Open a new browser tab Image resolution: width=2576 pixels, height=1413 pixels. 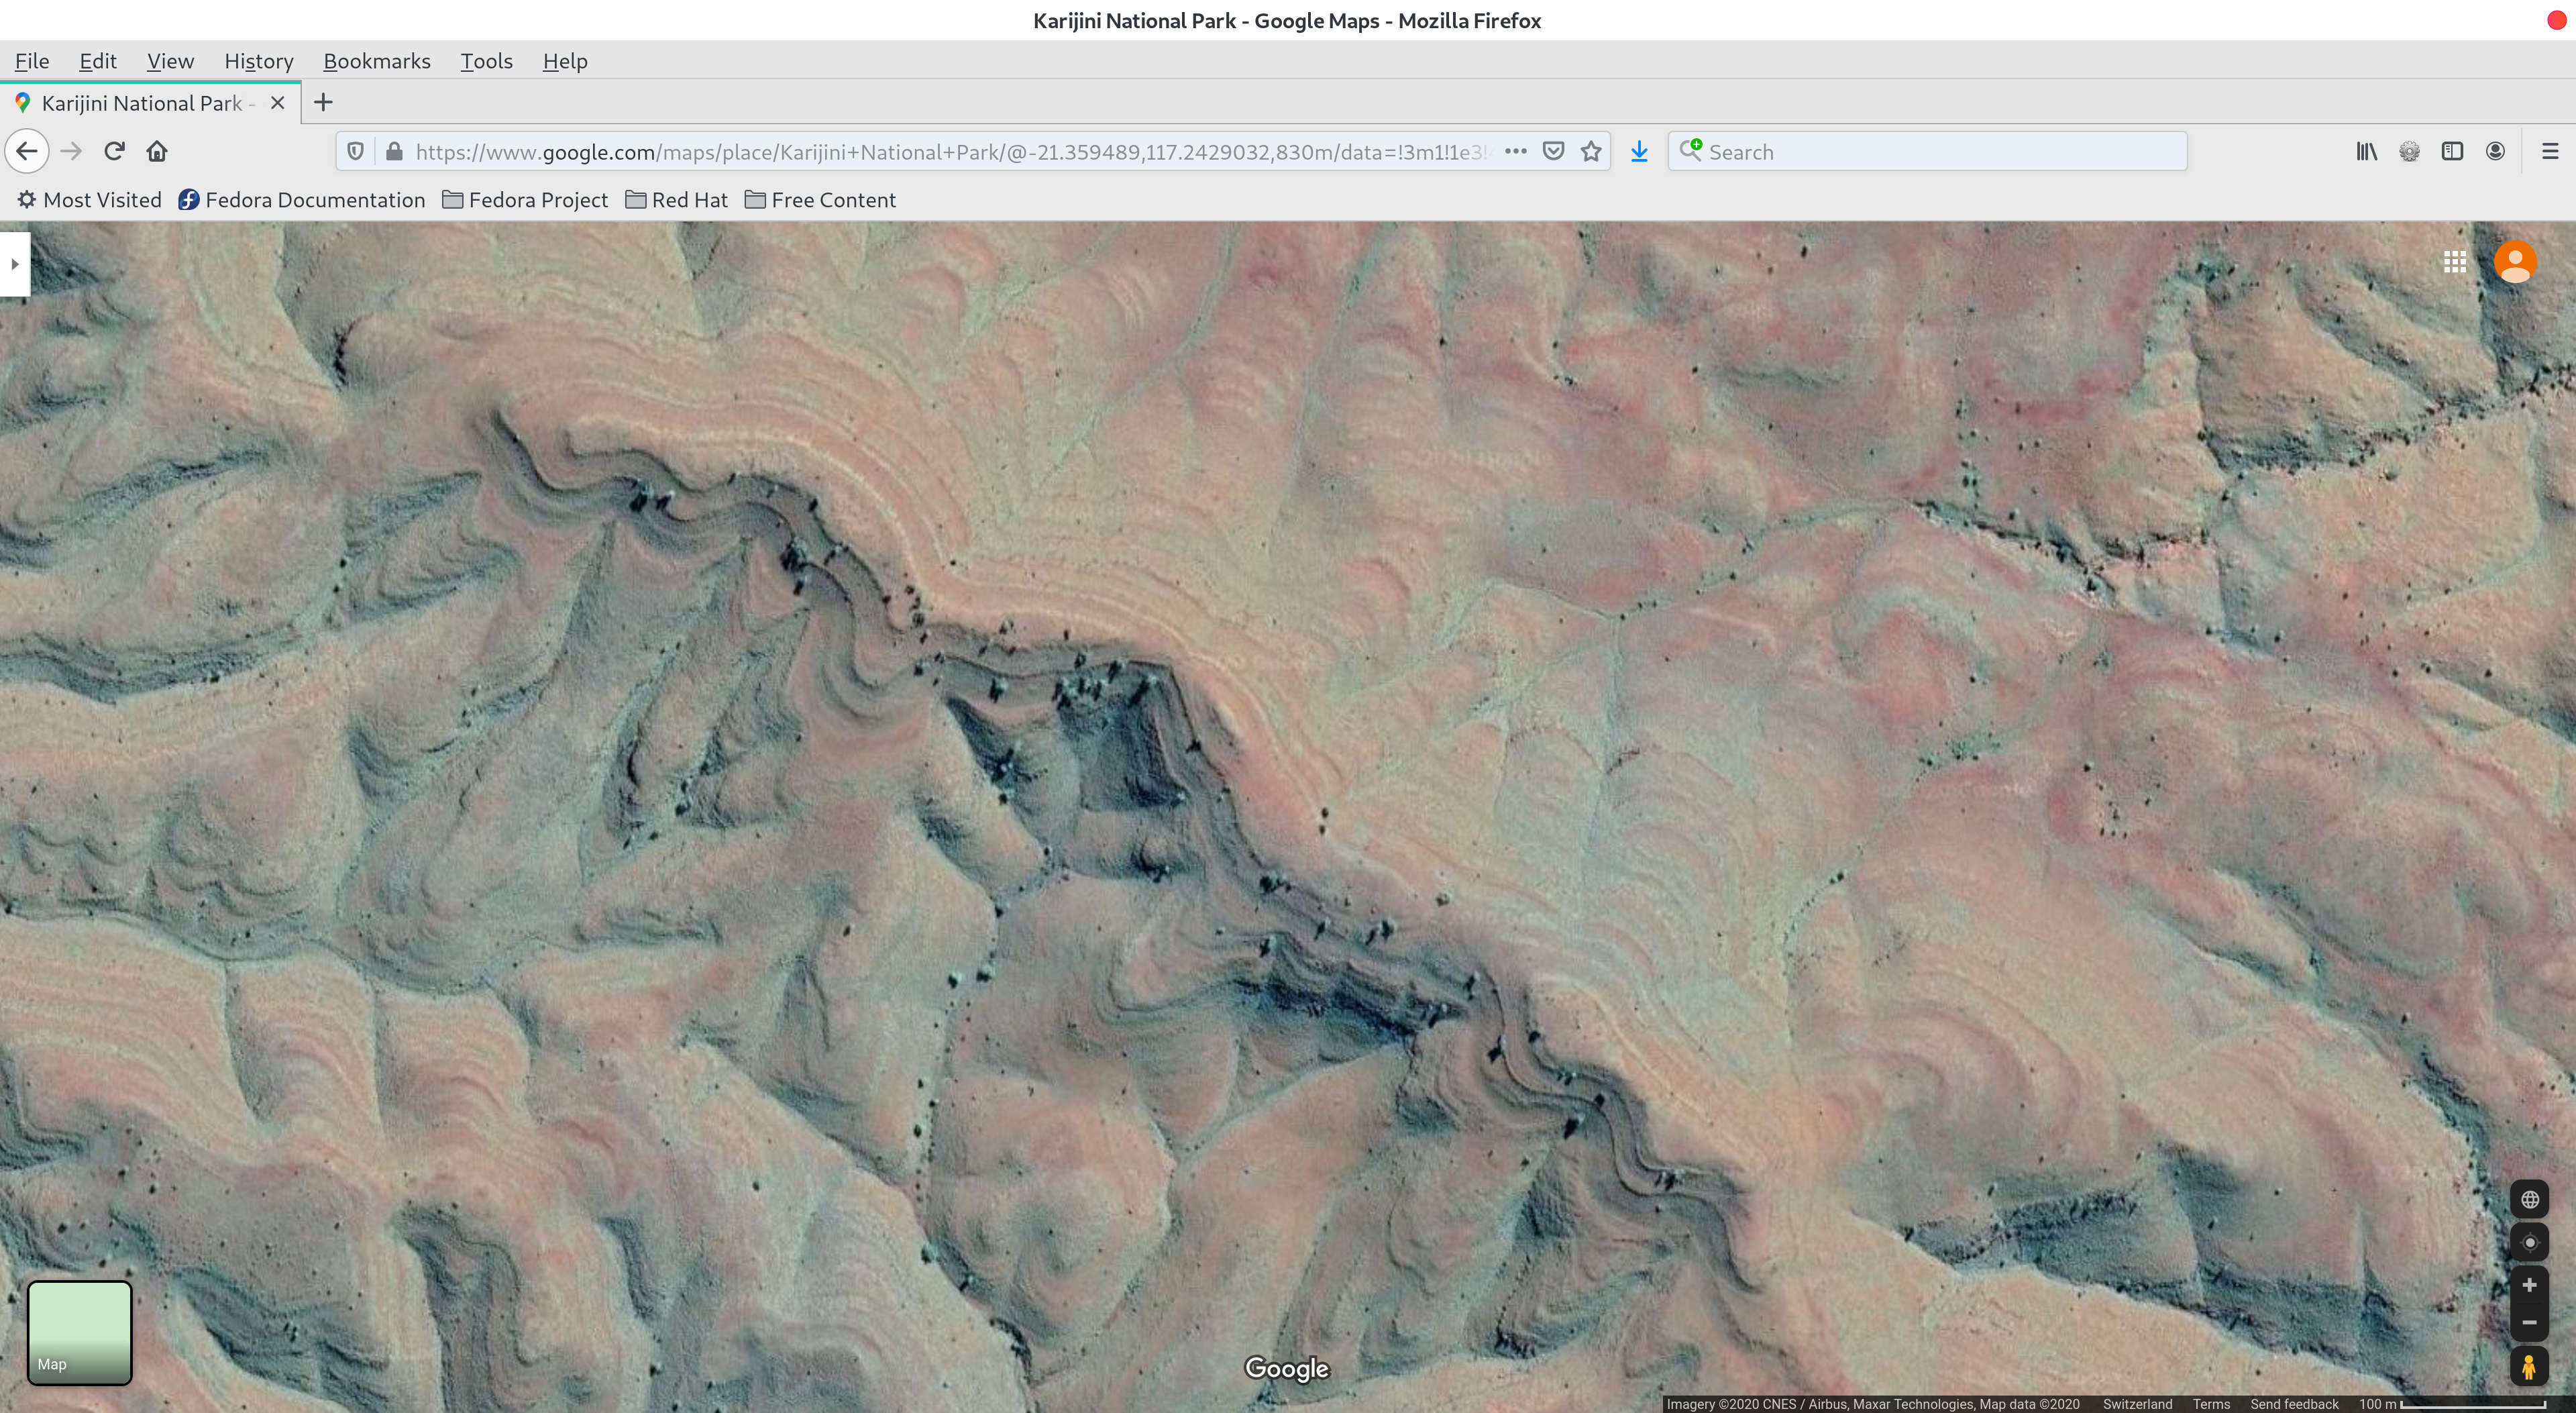(323, 103)
